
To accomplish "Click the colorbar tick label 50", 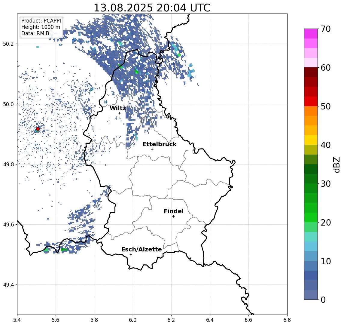I will tap(326, 106).
